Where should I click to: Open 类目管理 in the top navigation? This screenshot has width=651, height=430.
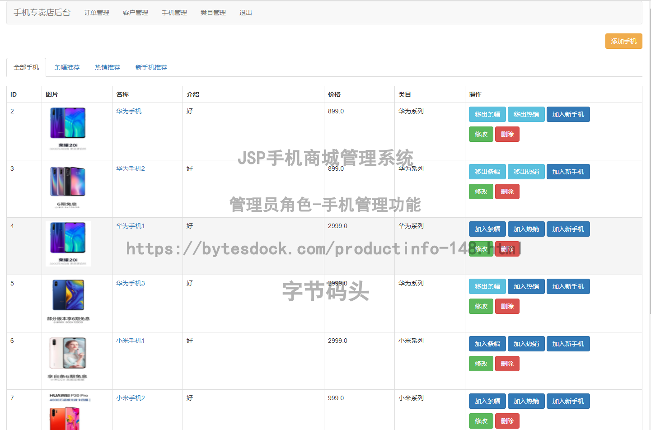[213, 13]
